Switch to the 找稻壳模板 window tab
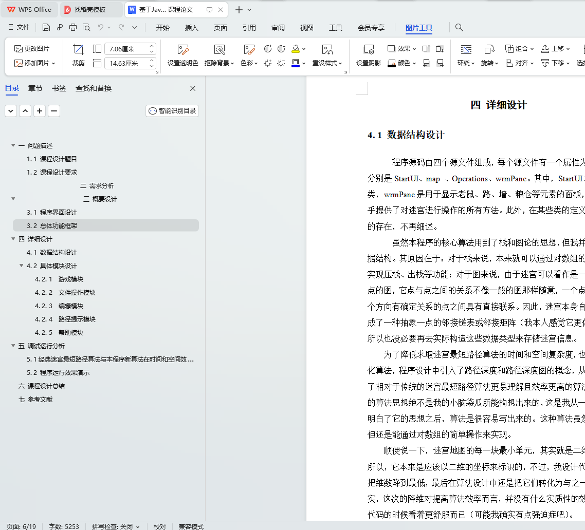Viewport: 585px width, 530px height. [x=91, y=10]
